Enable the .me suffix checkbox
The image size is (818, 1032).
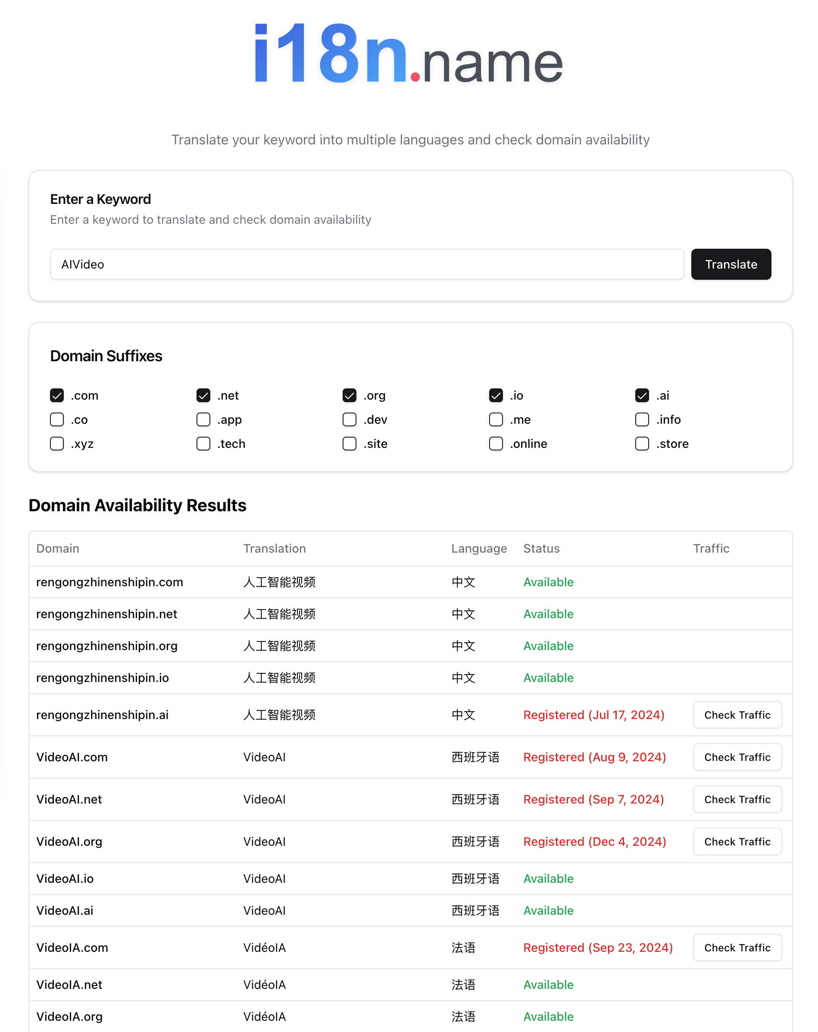pyautogui.click(x=496, y=420)
